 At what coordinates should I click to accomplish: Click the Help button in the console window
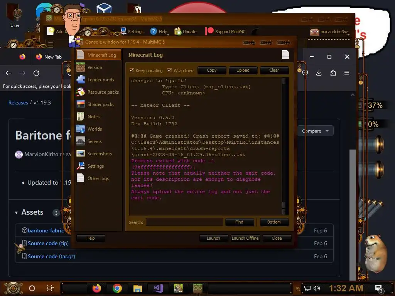[90, 238]
